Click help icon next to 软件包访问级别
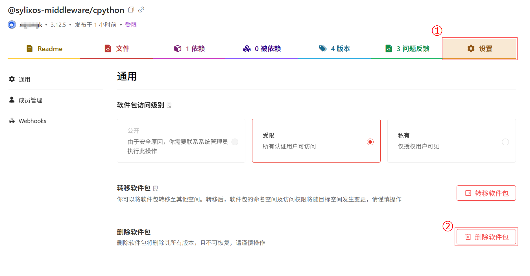The image size is (530, 276). pos(169,105)
